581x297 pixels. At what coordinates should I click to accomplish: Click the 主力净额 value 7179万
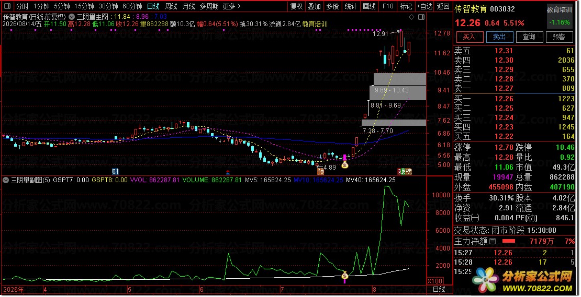(542, 242)
